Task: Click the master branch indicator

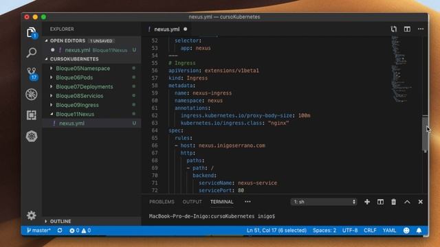Action: pos(38,231)
